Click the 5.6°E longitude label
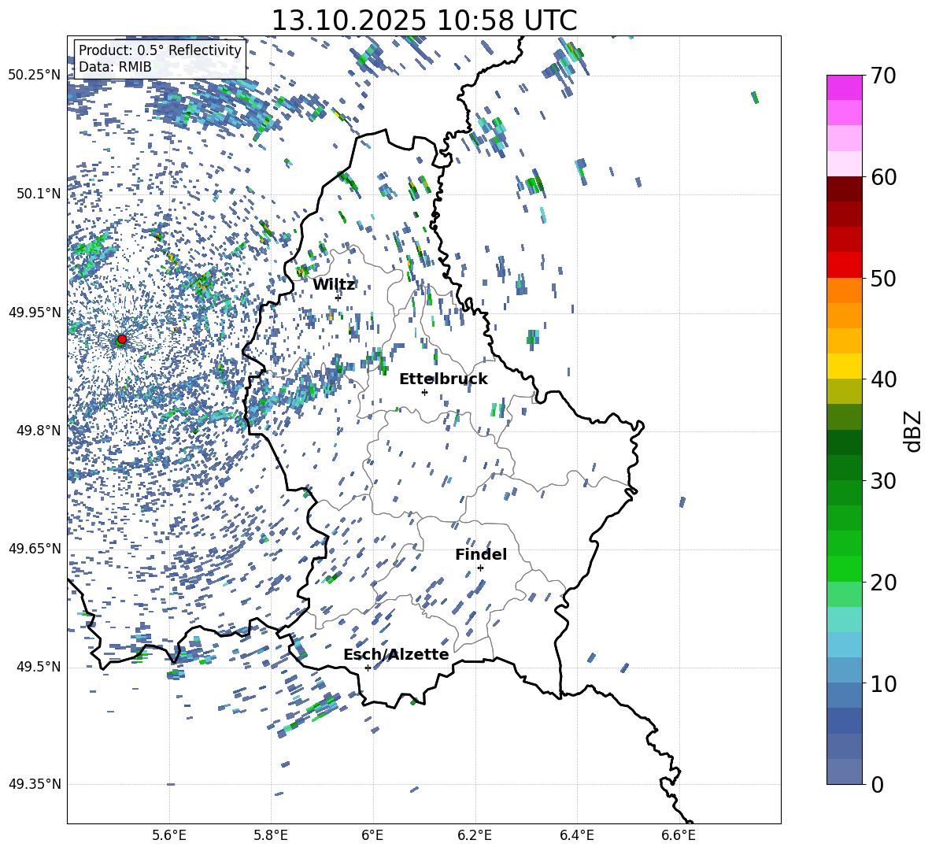This screenshot has width=932, height=851. click(x=168, y=835)
